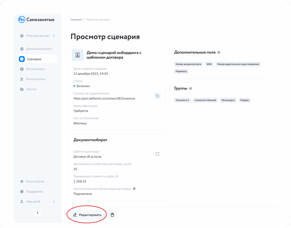This screenshot has height=228, width=291.
Task: Select Группы in the sidebar
Action: tap(31, 89)
